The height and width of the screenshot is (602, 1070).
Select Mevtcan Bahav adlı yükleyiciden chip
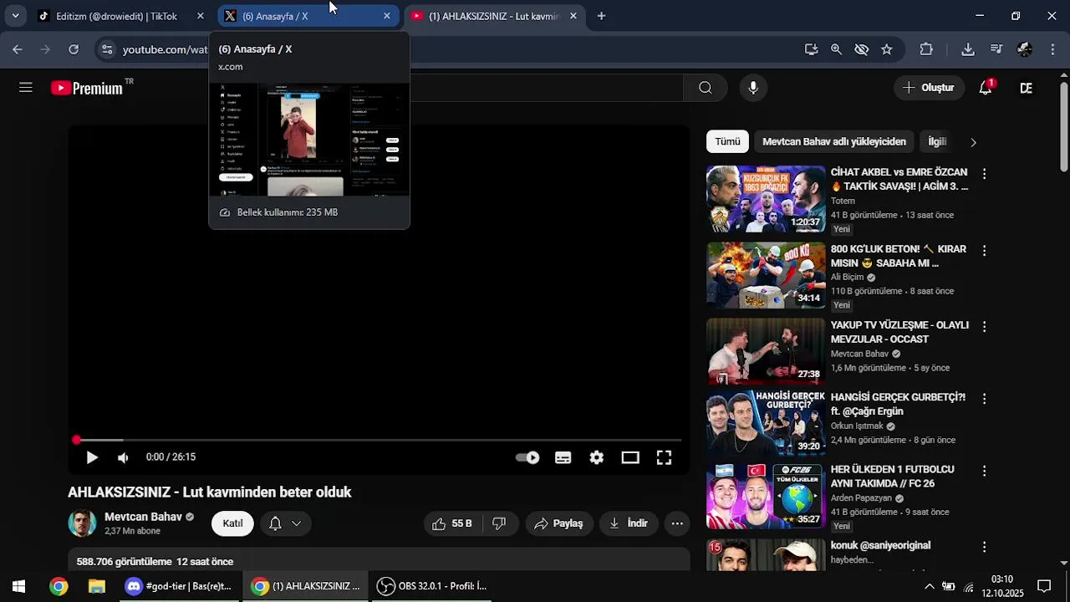[833, 141]
